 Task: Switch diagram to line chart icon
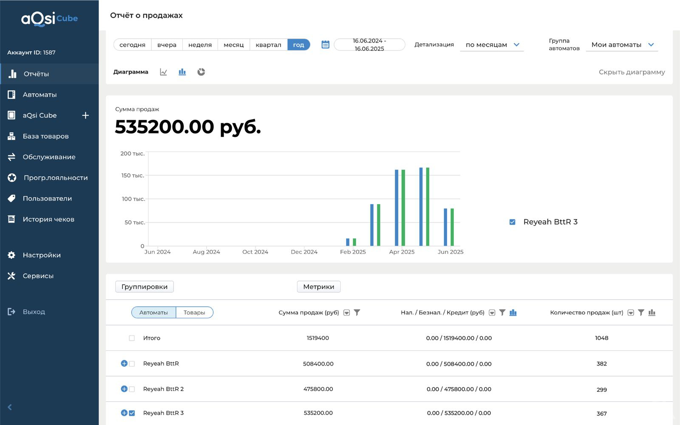163,72
